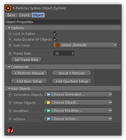Open the Choose Generator dropdown arrow

[x=110, y=94]
